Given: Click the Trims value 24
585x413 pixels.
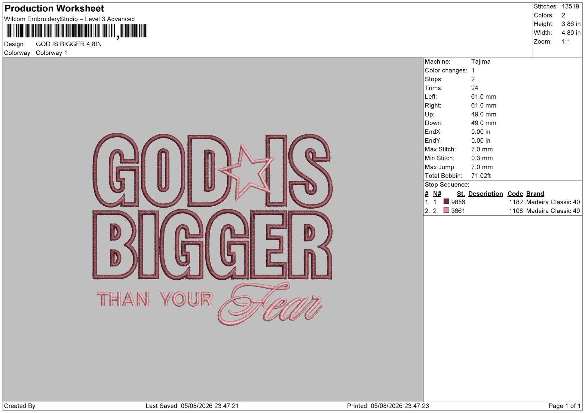Looking at the screenshot, I should click(474, 88).
